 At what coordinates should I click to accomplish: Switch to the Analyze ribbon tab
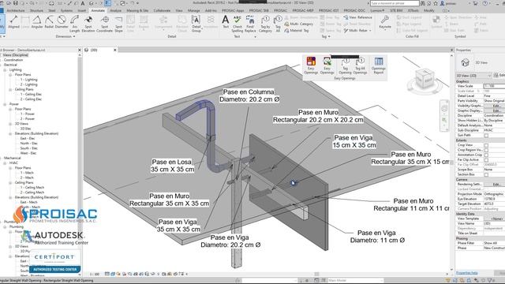pos(116,10)
